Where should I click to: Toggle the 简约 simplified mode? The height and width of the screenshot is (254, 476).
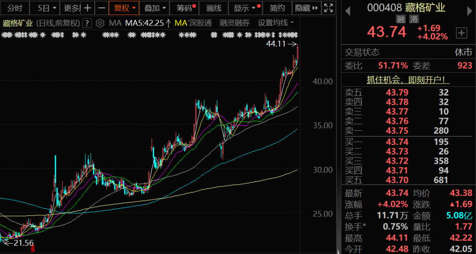coord(277,8)
